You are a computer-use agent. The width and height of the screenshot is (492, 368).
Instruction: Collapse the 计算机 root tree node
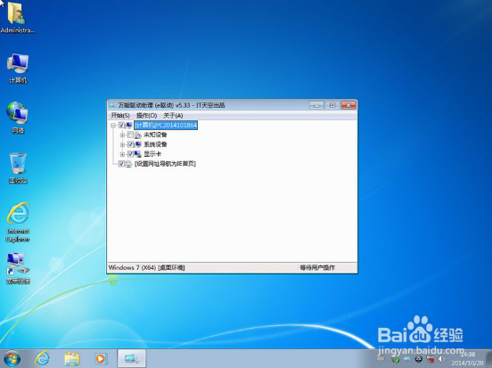pyautogui.click(x=113, y=125)
